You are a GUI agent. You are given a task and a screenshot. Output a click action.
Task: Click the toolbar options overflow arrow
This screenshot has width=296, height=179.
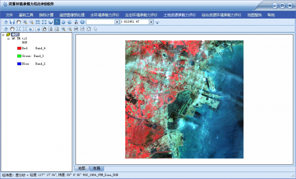point(157,23)
